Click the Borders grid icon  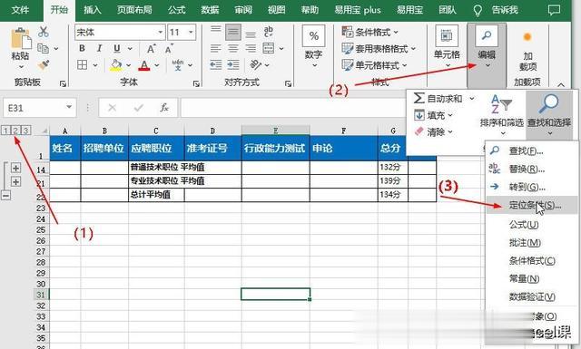tap(82, 65)
